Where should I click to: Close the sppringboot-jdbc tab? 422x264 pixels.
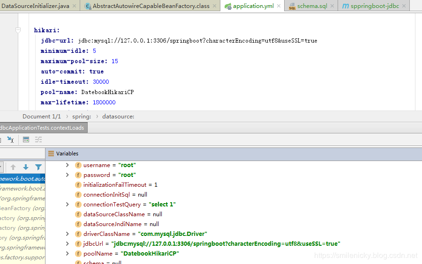click(x=404, y=6)
